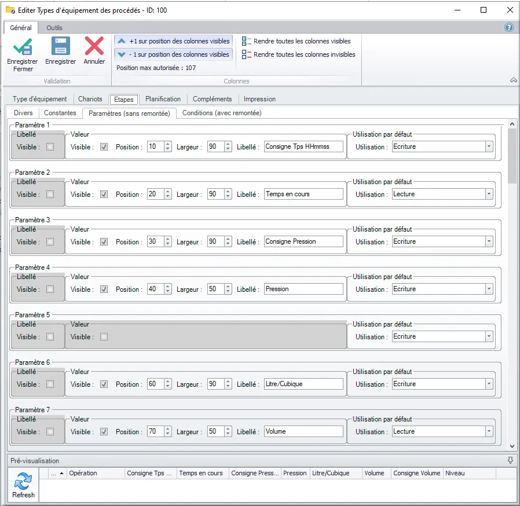The height and width of the screenshot is (506, 520).
Task: Switch to the Constantes sub-tab
Action: click(60, 113)
